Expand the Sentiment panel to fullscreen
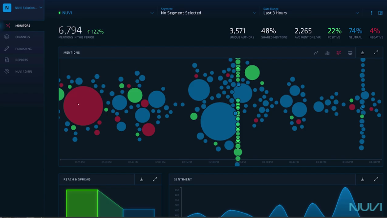 [x=376, y=179]
